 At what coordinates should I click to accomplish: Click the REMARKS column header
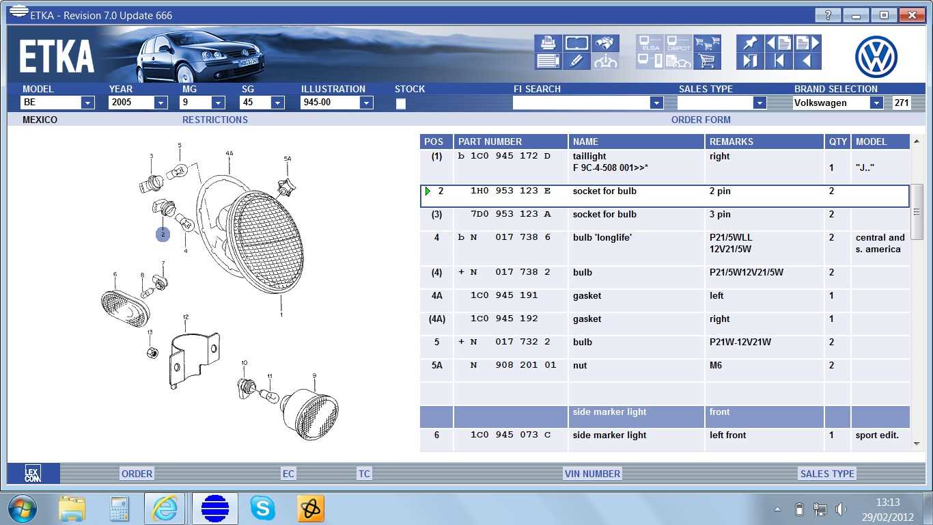click(764, 142)
